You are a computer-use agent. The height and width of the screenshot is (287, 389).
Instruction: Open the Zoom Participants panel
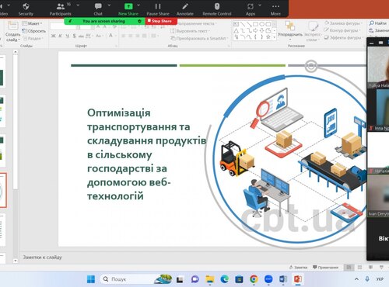(60, 9)
